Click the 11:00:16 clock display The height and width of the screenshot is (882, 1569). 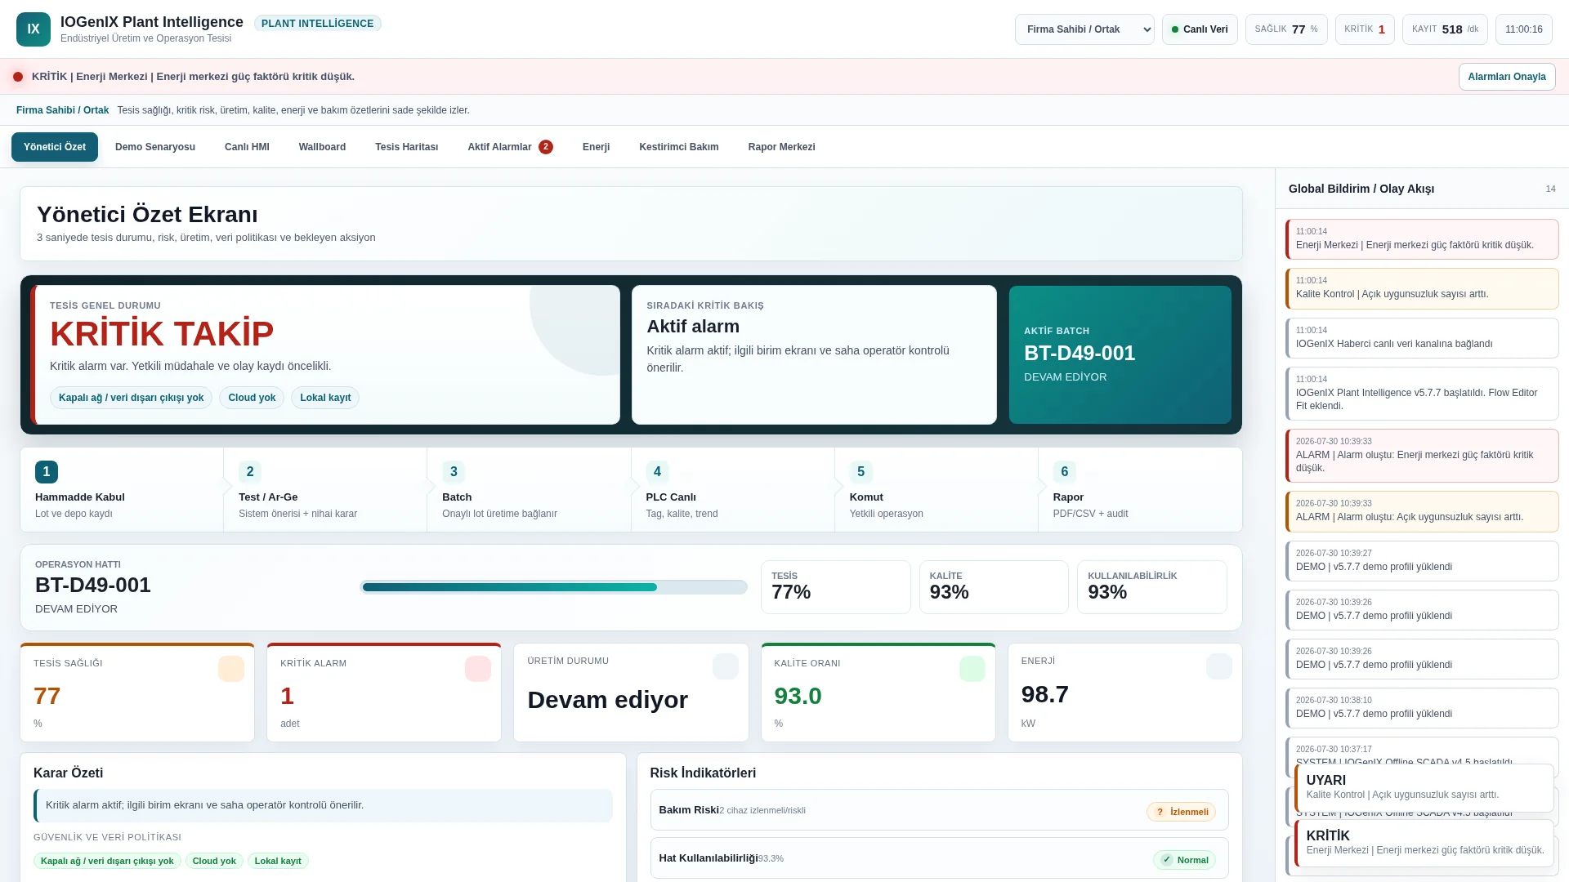pyautogui.click(x=1524, y=29)
